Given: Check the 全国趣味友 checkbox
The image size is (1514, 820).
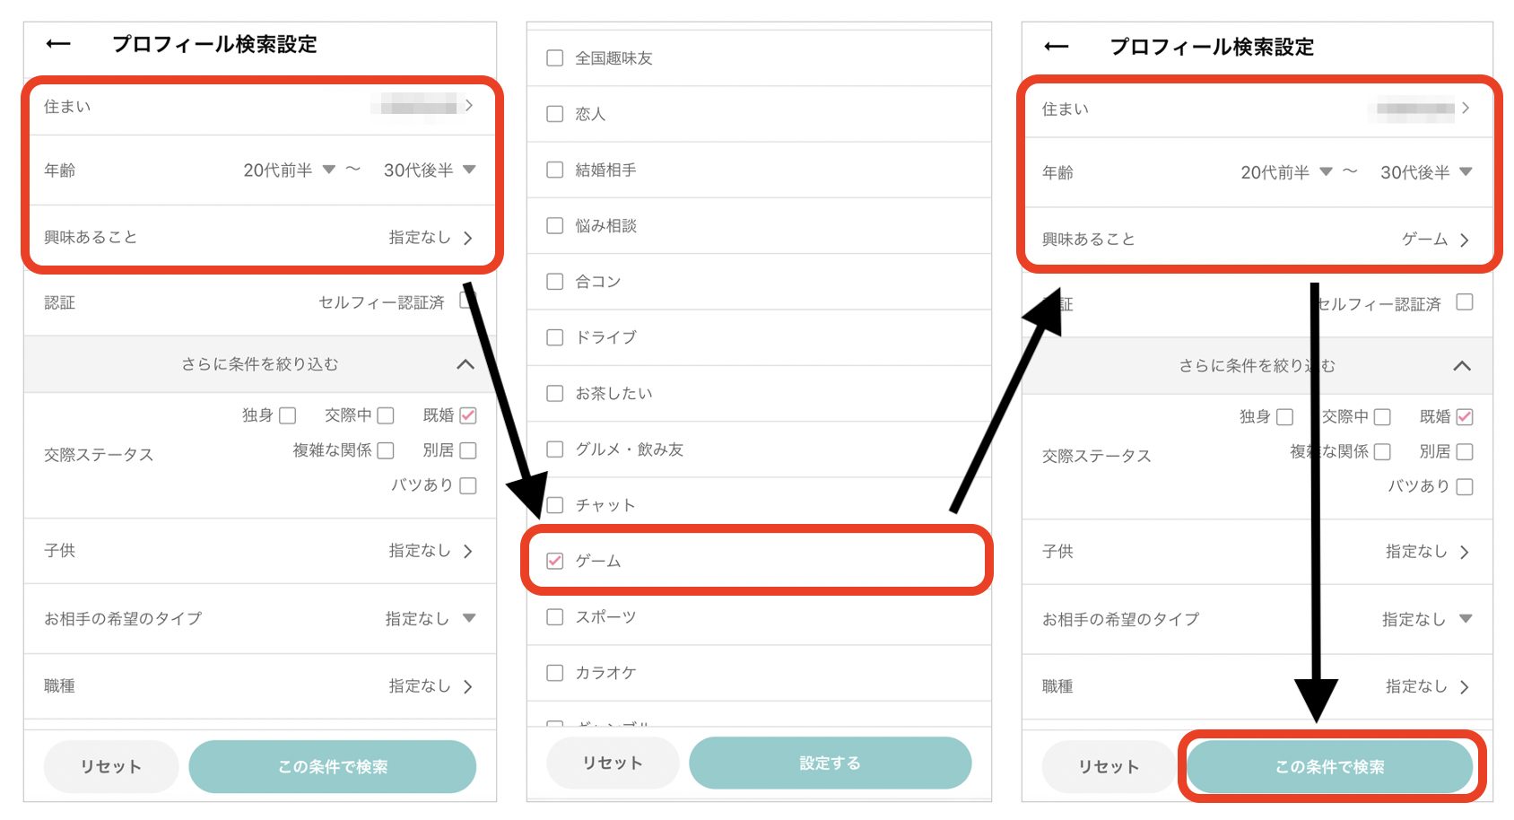Looking at the screenshot, I should [555, 58].
